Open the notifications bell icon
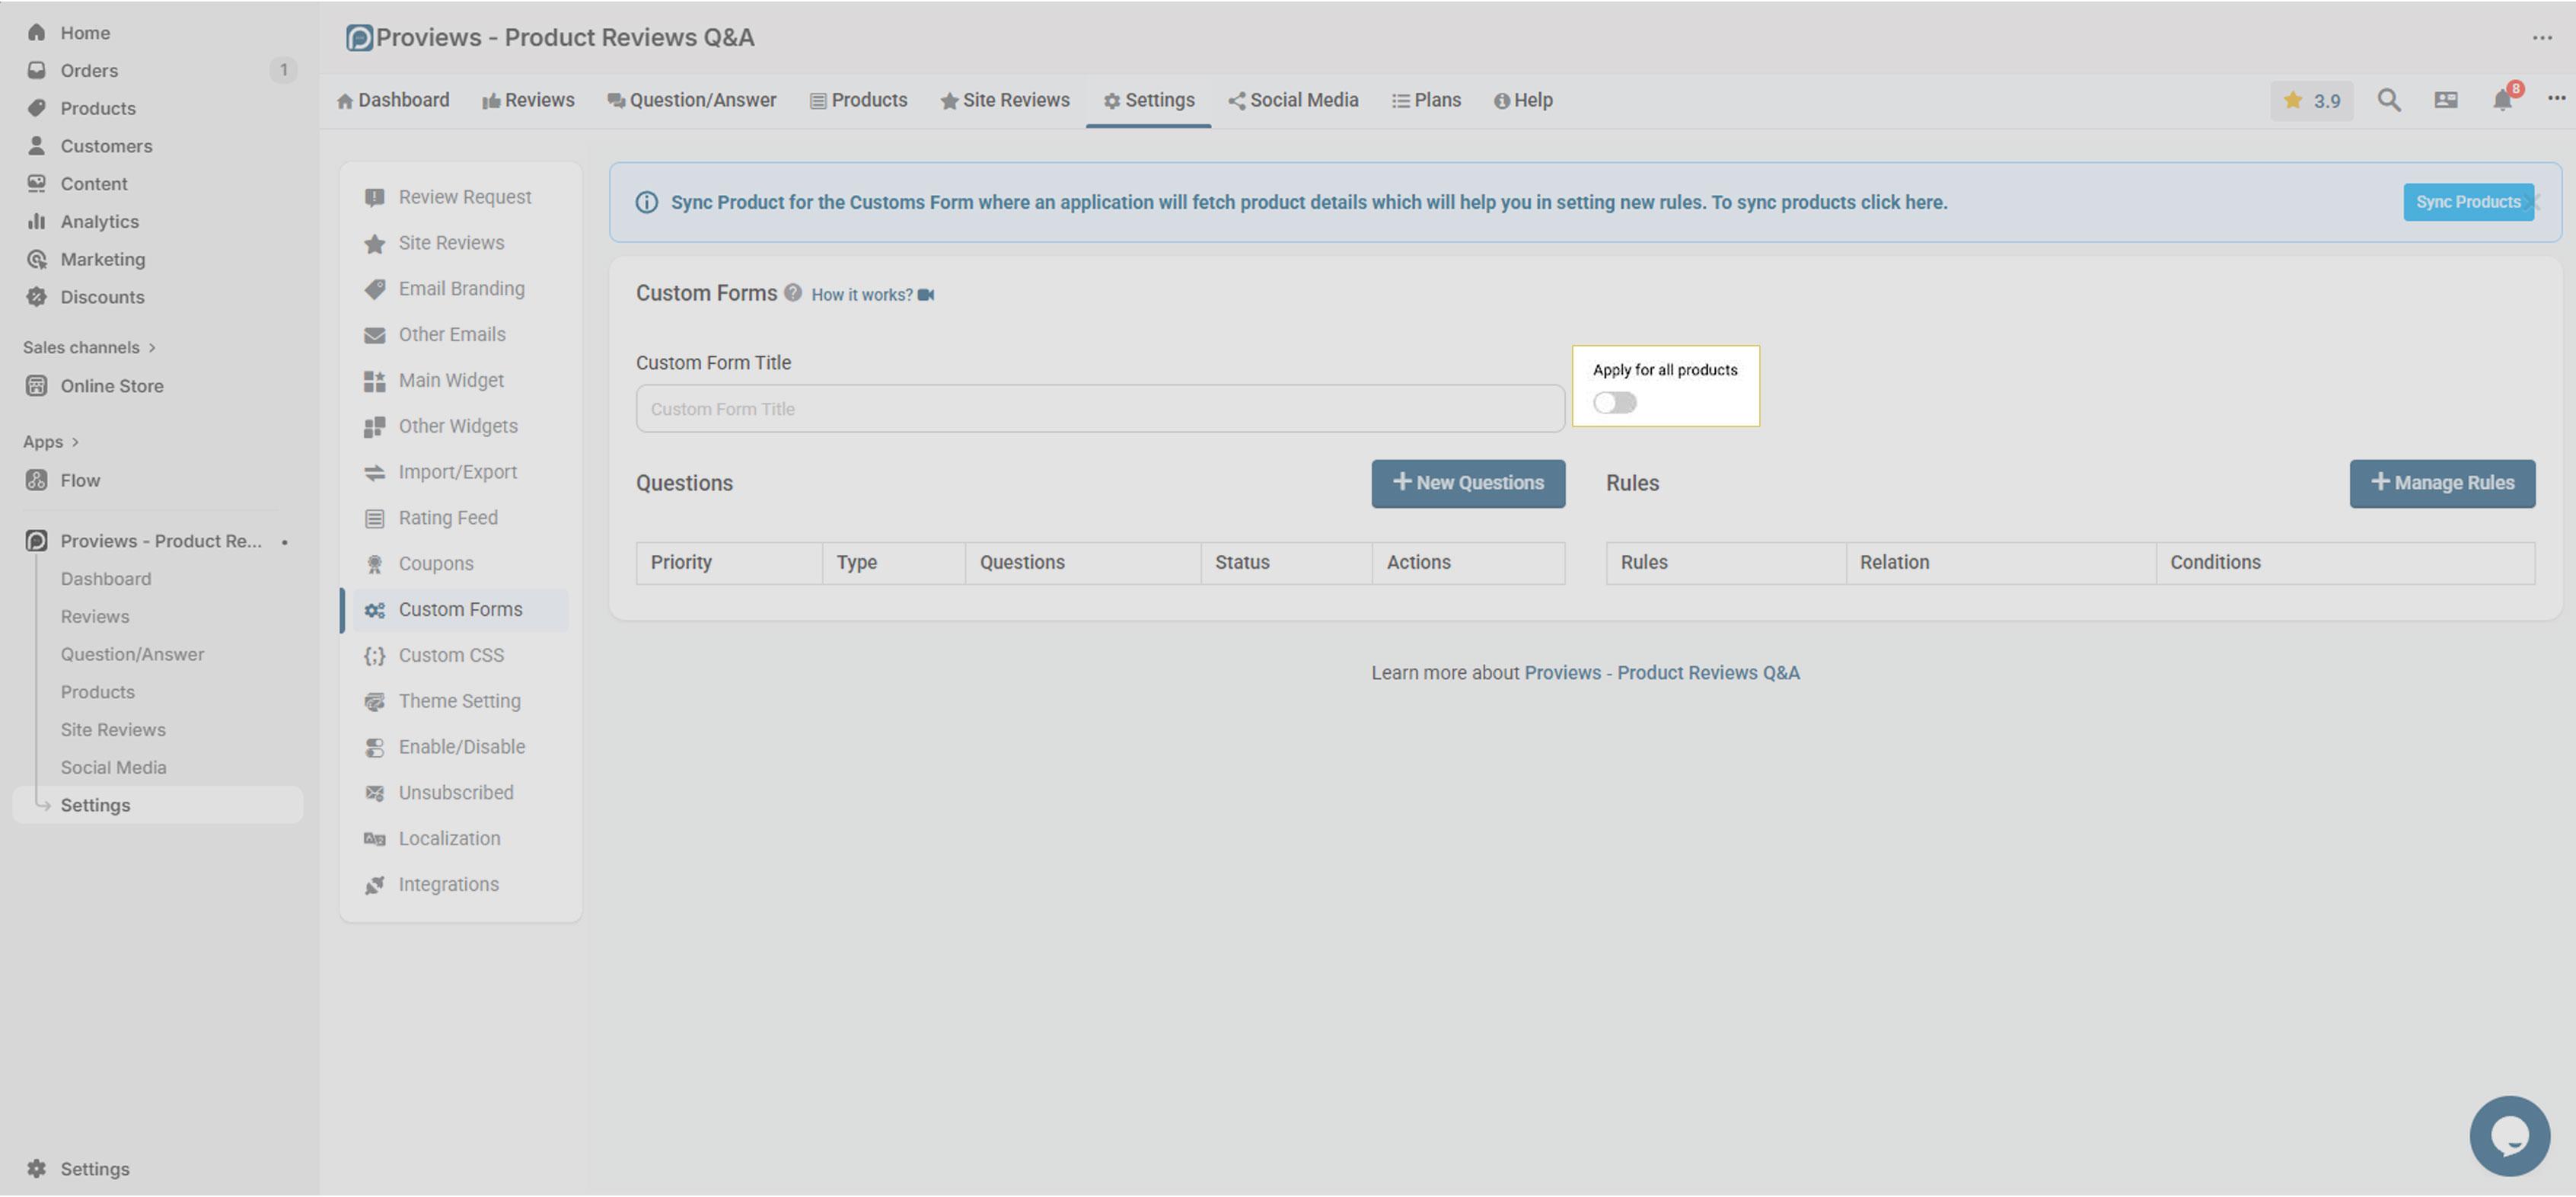The height and width of the screenshot is (1197, 2576). (2501, 100)
